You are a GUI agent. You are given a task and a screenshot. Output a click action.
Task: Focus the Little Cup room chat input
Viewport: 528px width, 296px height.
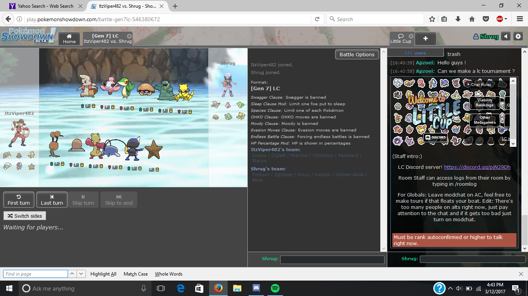(473, 259)
